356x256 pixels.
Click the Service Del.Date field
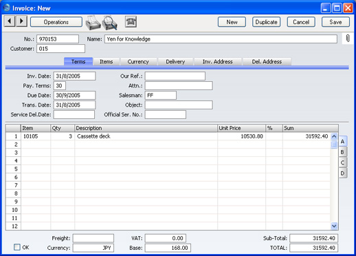(x=74, y=115)
